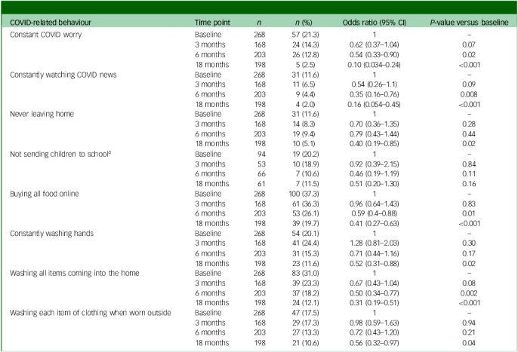Screen dimensions: 518x352
Task: Select Buying all food online label
Action: [x=45, y=194]
